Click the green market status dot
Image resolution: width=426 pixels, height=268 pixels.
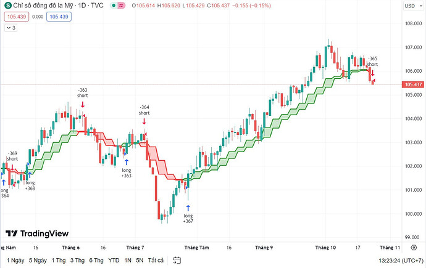click(114, 6)
